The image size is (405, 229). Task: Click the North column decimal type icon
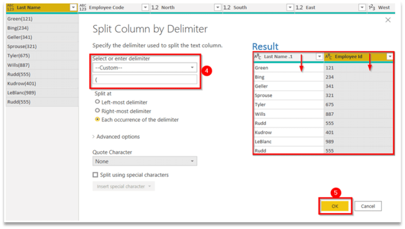[155, 7]
